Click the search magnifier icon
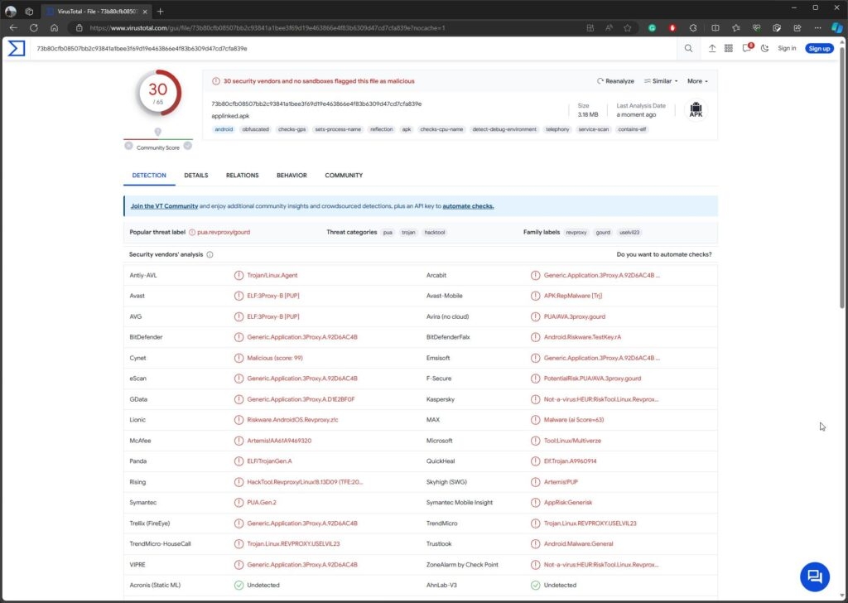 [x=688, y=48]
